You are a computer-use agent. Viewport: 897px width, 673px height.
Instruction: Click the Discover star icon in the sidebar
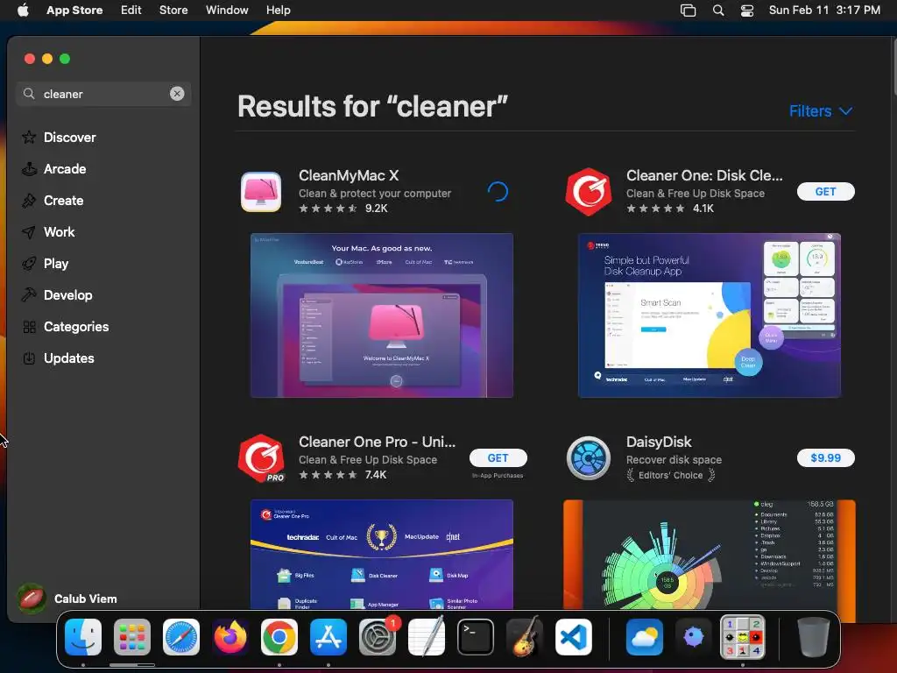coord(29,138)
